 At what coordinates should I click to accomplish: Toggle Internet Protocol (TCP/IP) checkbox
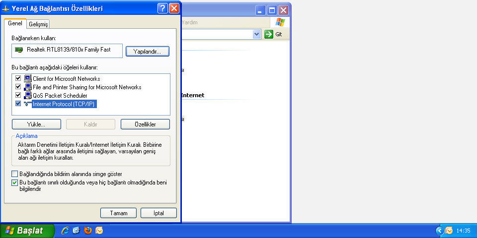click(18, 104)
